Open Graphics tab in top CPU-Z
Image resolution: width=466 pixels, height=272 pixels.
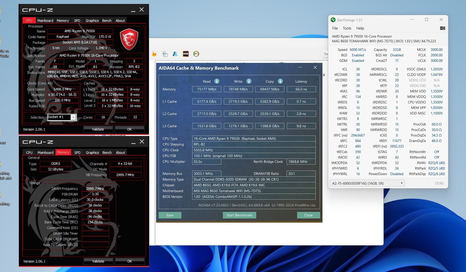(92, 21)
